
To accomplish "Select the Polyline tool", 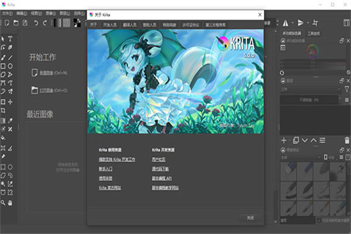I will point(10,74).
